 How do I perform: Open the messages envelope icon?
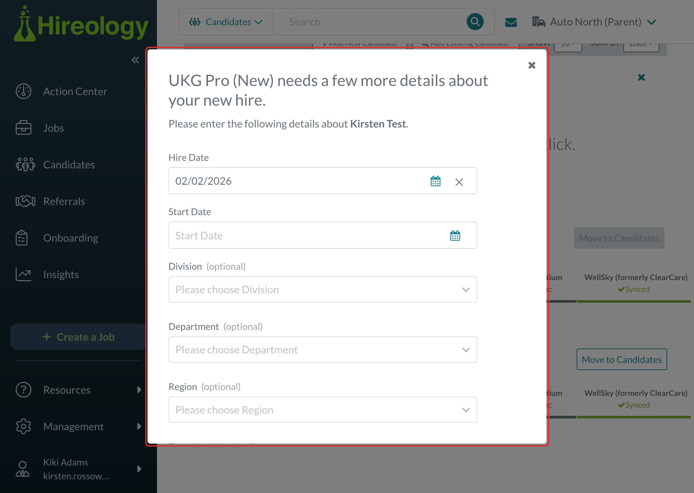pyautogui.click(x=511, y=22)
